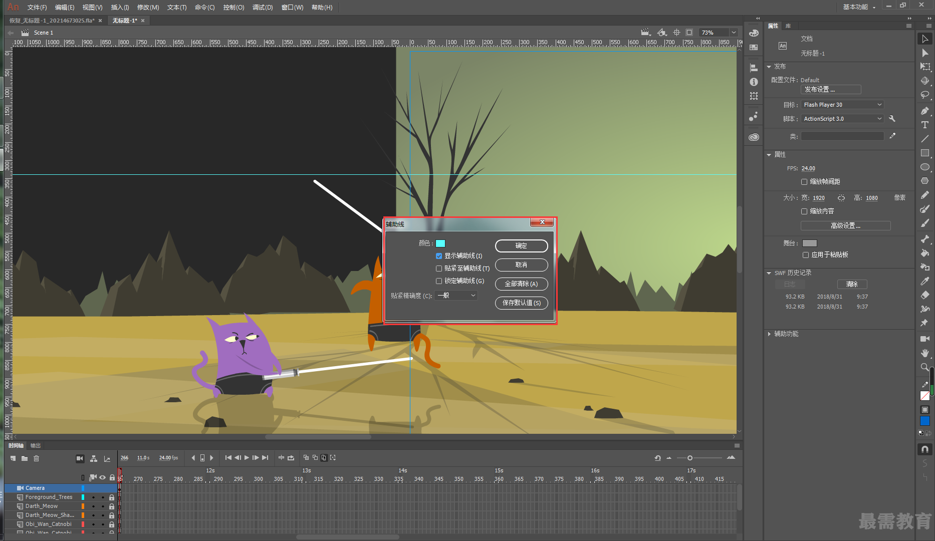Open the stage zoom 73% dropdown
Screen dimensions: 935x541
point(734,33)
